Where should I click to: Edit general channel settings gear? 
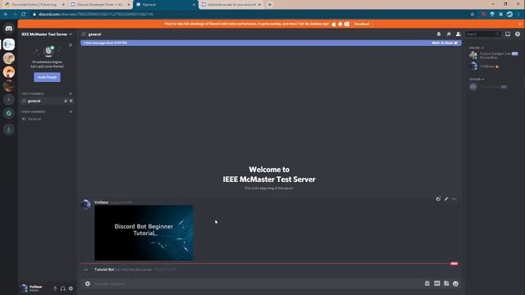[x=71, y=101]
